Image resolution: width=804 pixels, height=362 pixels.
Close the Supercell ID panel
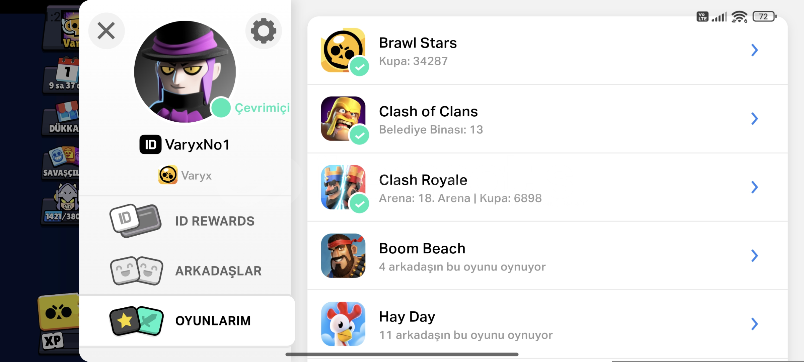coord(106,31)
